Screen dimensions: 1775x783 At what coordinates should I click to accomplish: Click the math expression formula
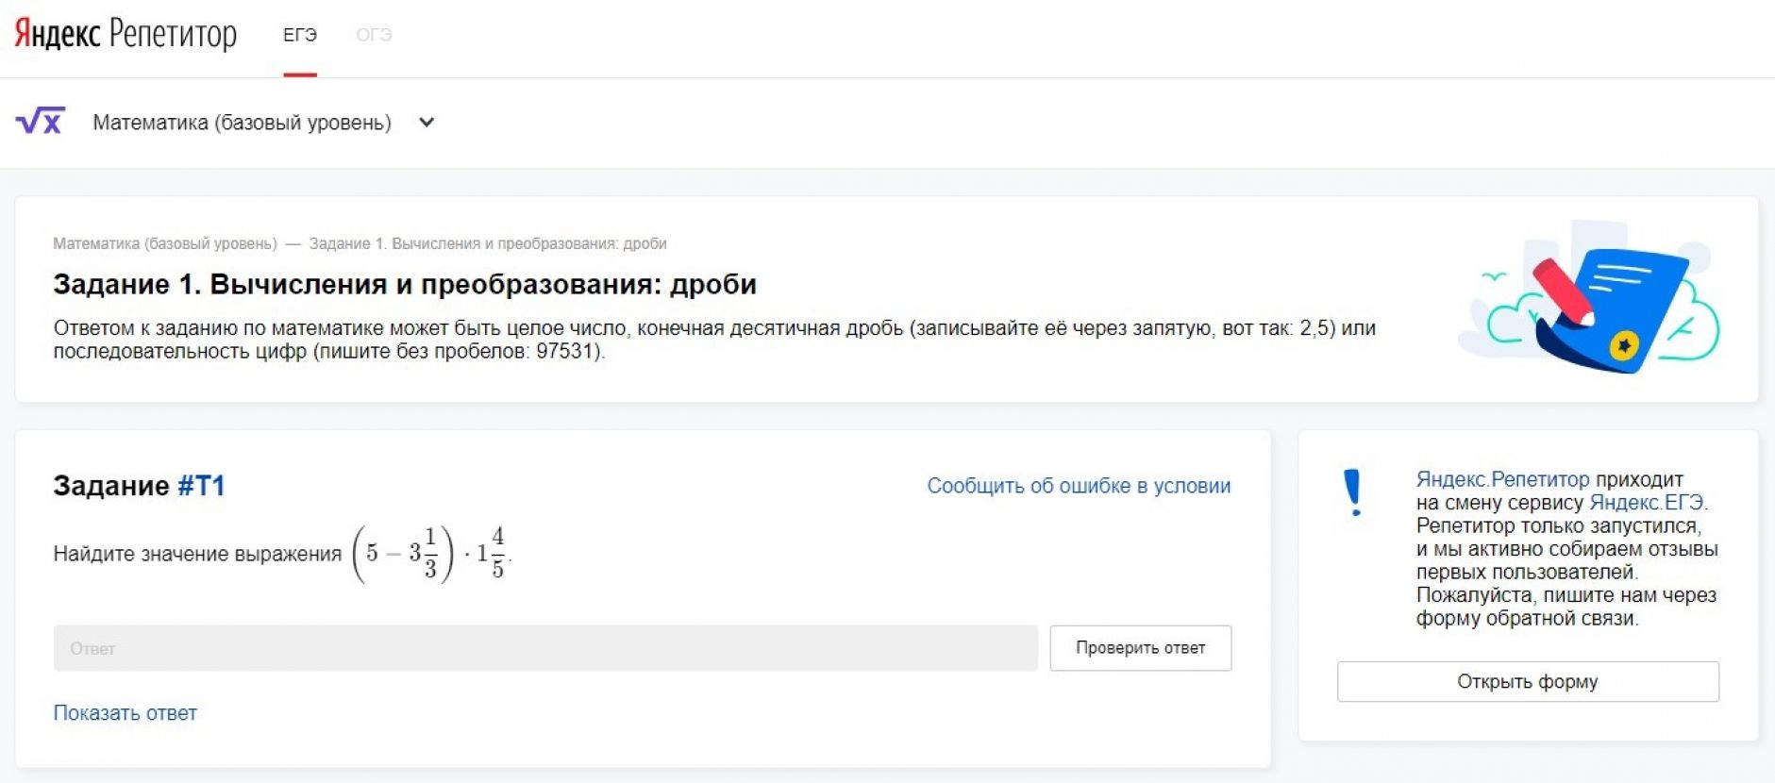click(x=431, y=554)
